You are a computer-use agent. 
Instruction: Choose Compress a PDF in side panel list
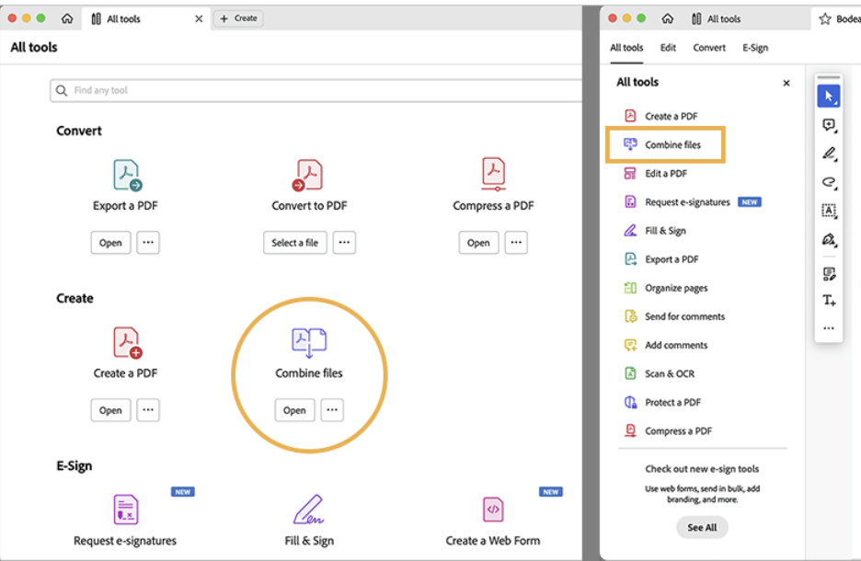(668, 431)
